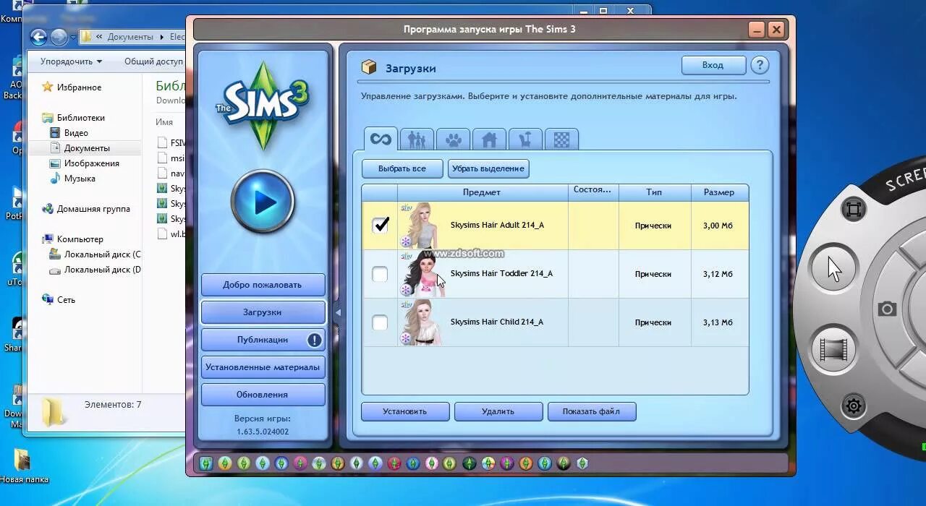Switch to the pets paw tab
926x506 pixels.
coord(453,139)
